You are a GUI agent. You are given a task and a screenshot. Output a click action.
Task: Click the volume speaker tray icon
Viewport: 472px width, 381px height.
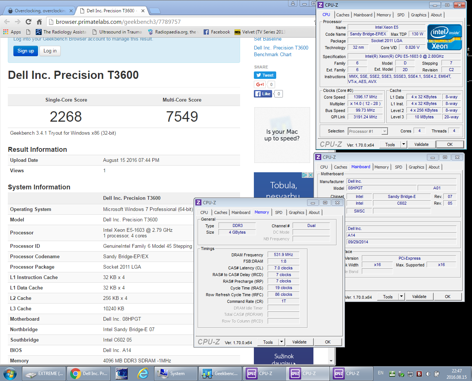click(x=428, y=374)
